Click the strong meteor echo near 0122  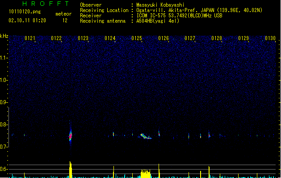[71, 136]
